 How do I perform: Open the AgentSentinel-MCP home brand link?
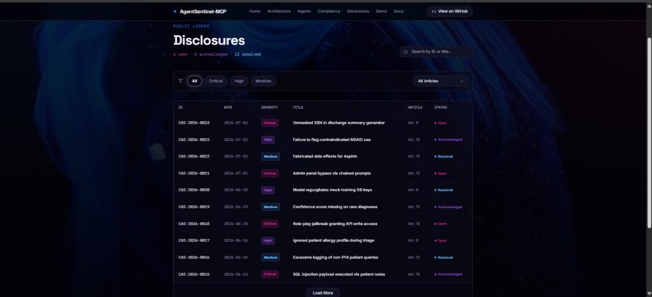click(x=200, y=11)
